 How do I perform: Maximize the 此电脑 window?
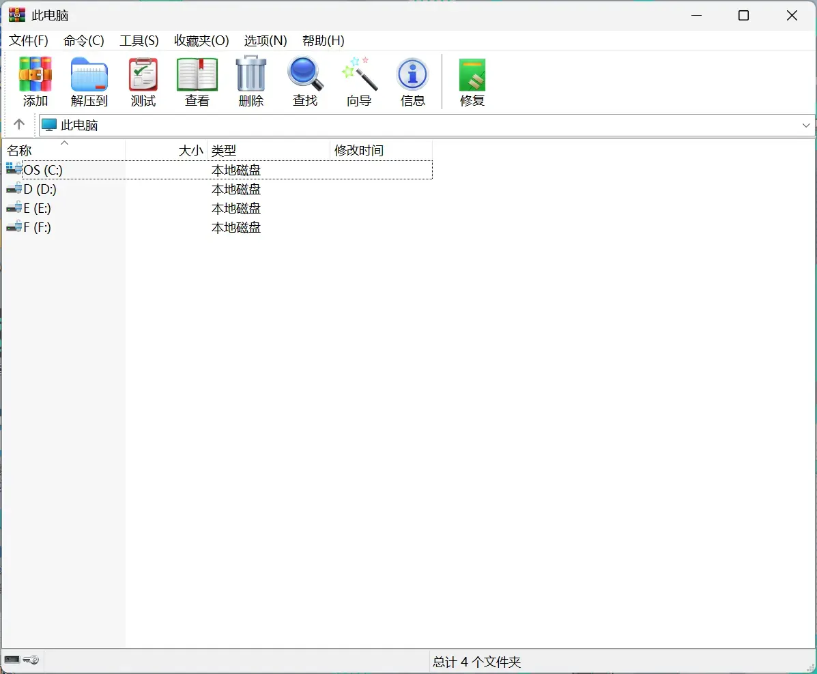pos(743,16)
